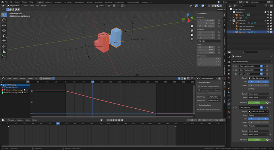Open the Modifiers wrench properties tab
The image size is (274, 150).
(229, 92)
